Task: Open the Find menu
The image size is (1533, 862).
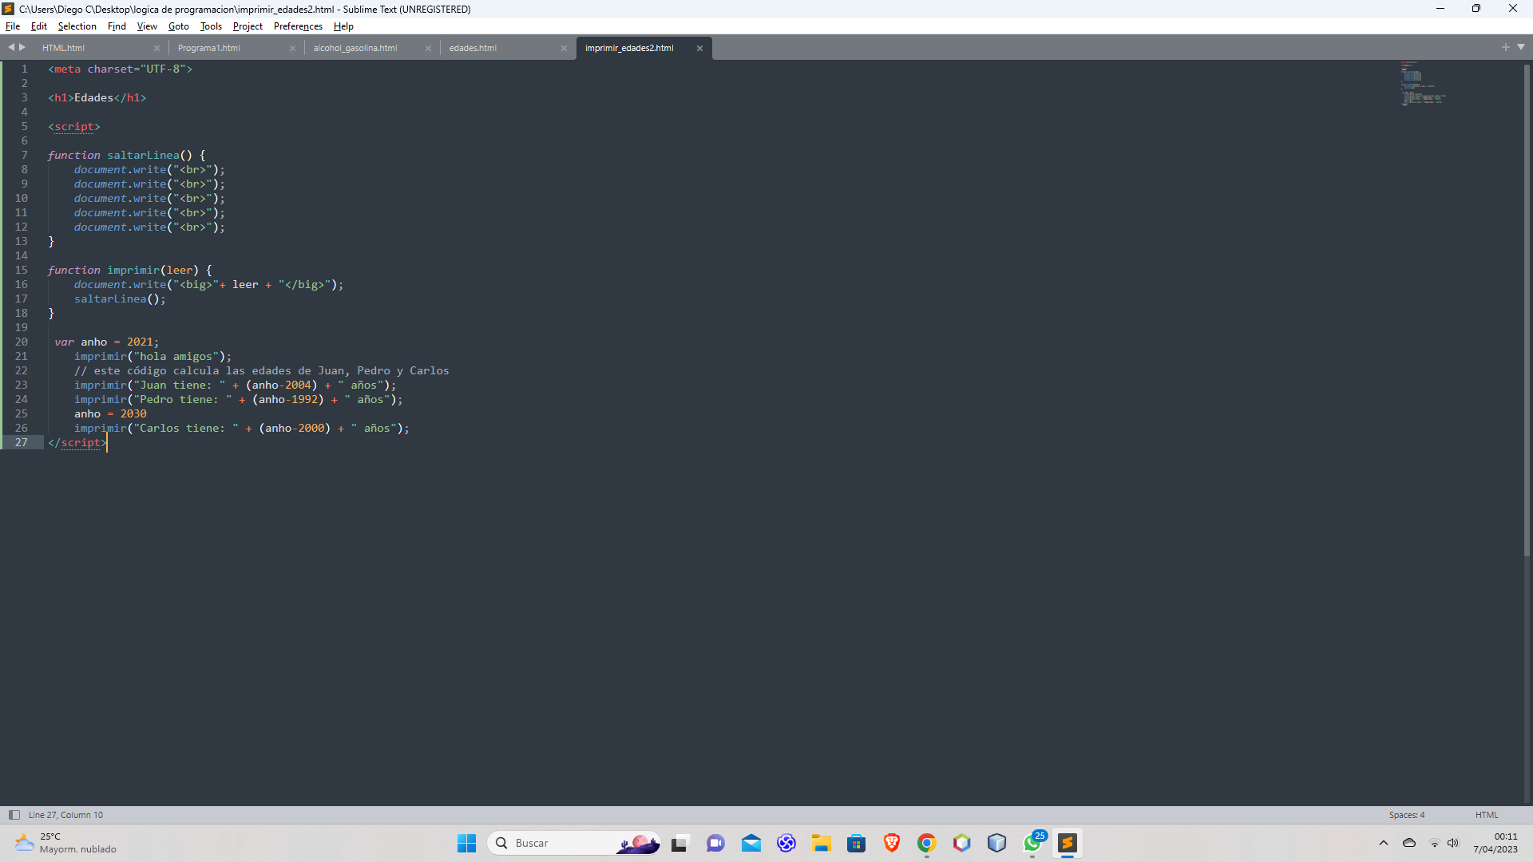Action: (117, 26)
